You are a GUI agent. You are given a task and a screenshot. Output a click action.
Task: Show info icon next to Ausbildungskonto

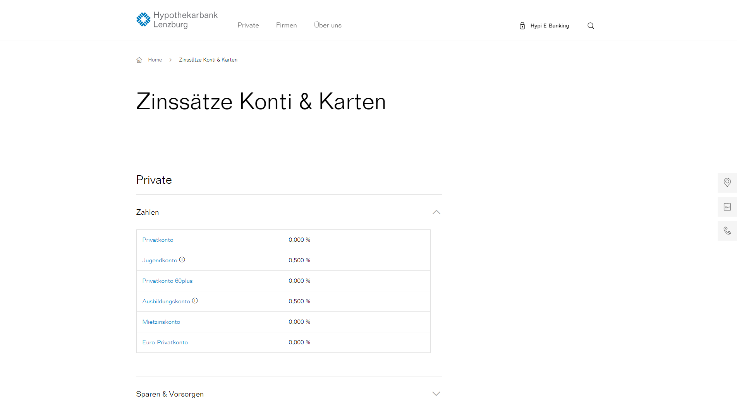coord(195,301)
